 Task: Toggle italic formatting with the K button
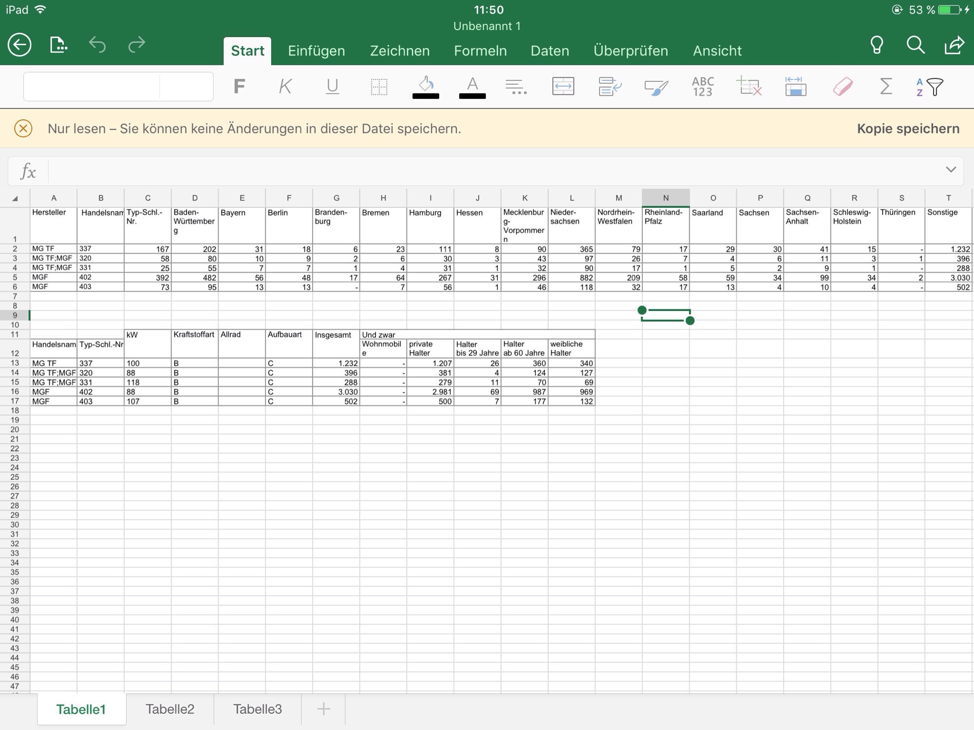click(x=285, y=87)
